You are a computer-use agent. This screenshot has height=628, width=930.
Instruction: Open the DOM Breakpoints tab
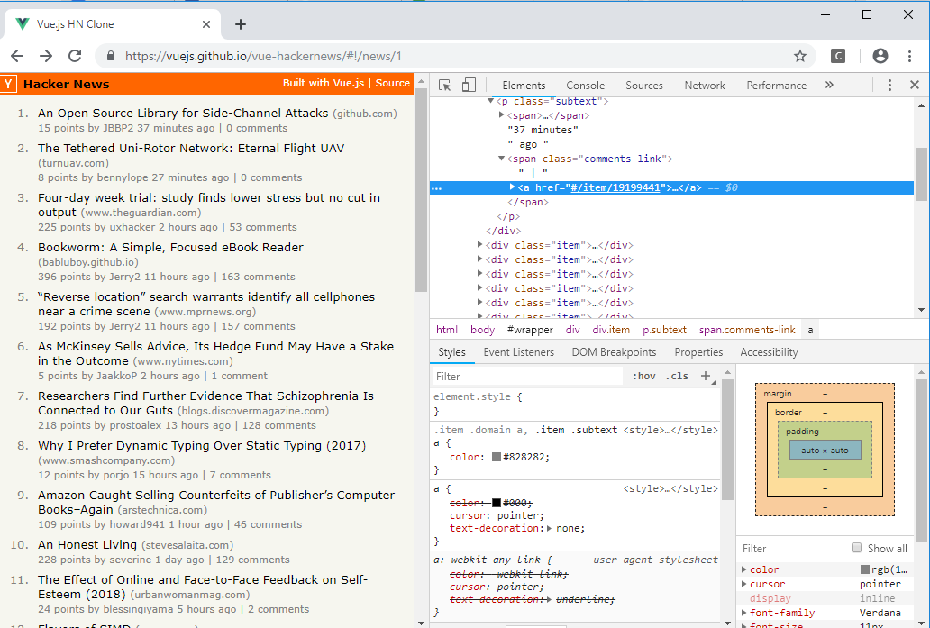point(614,352)
